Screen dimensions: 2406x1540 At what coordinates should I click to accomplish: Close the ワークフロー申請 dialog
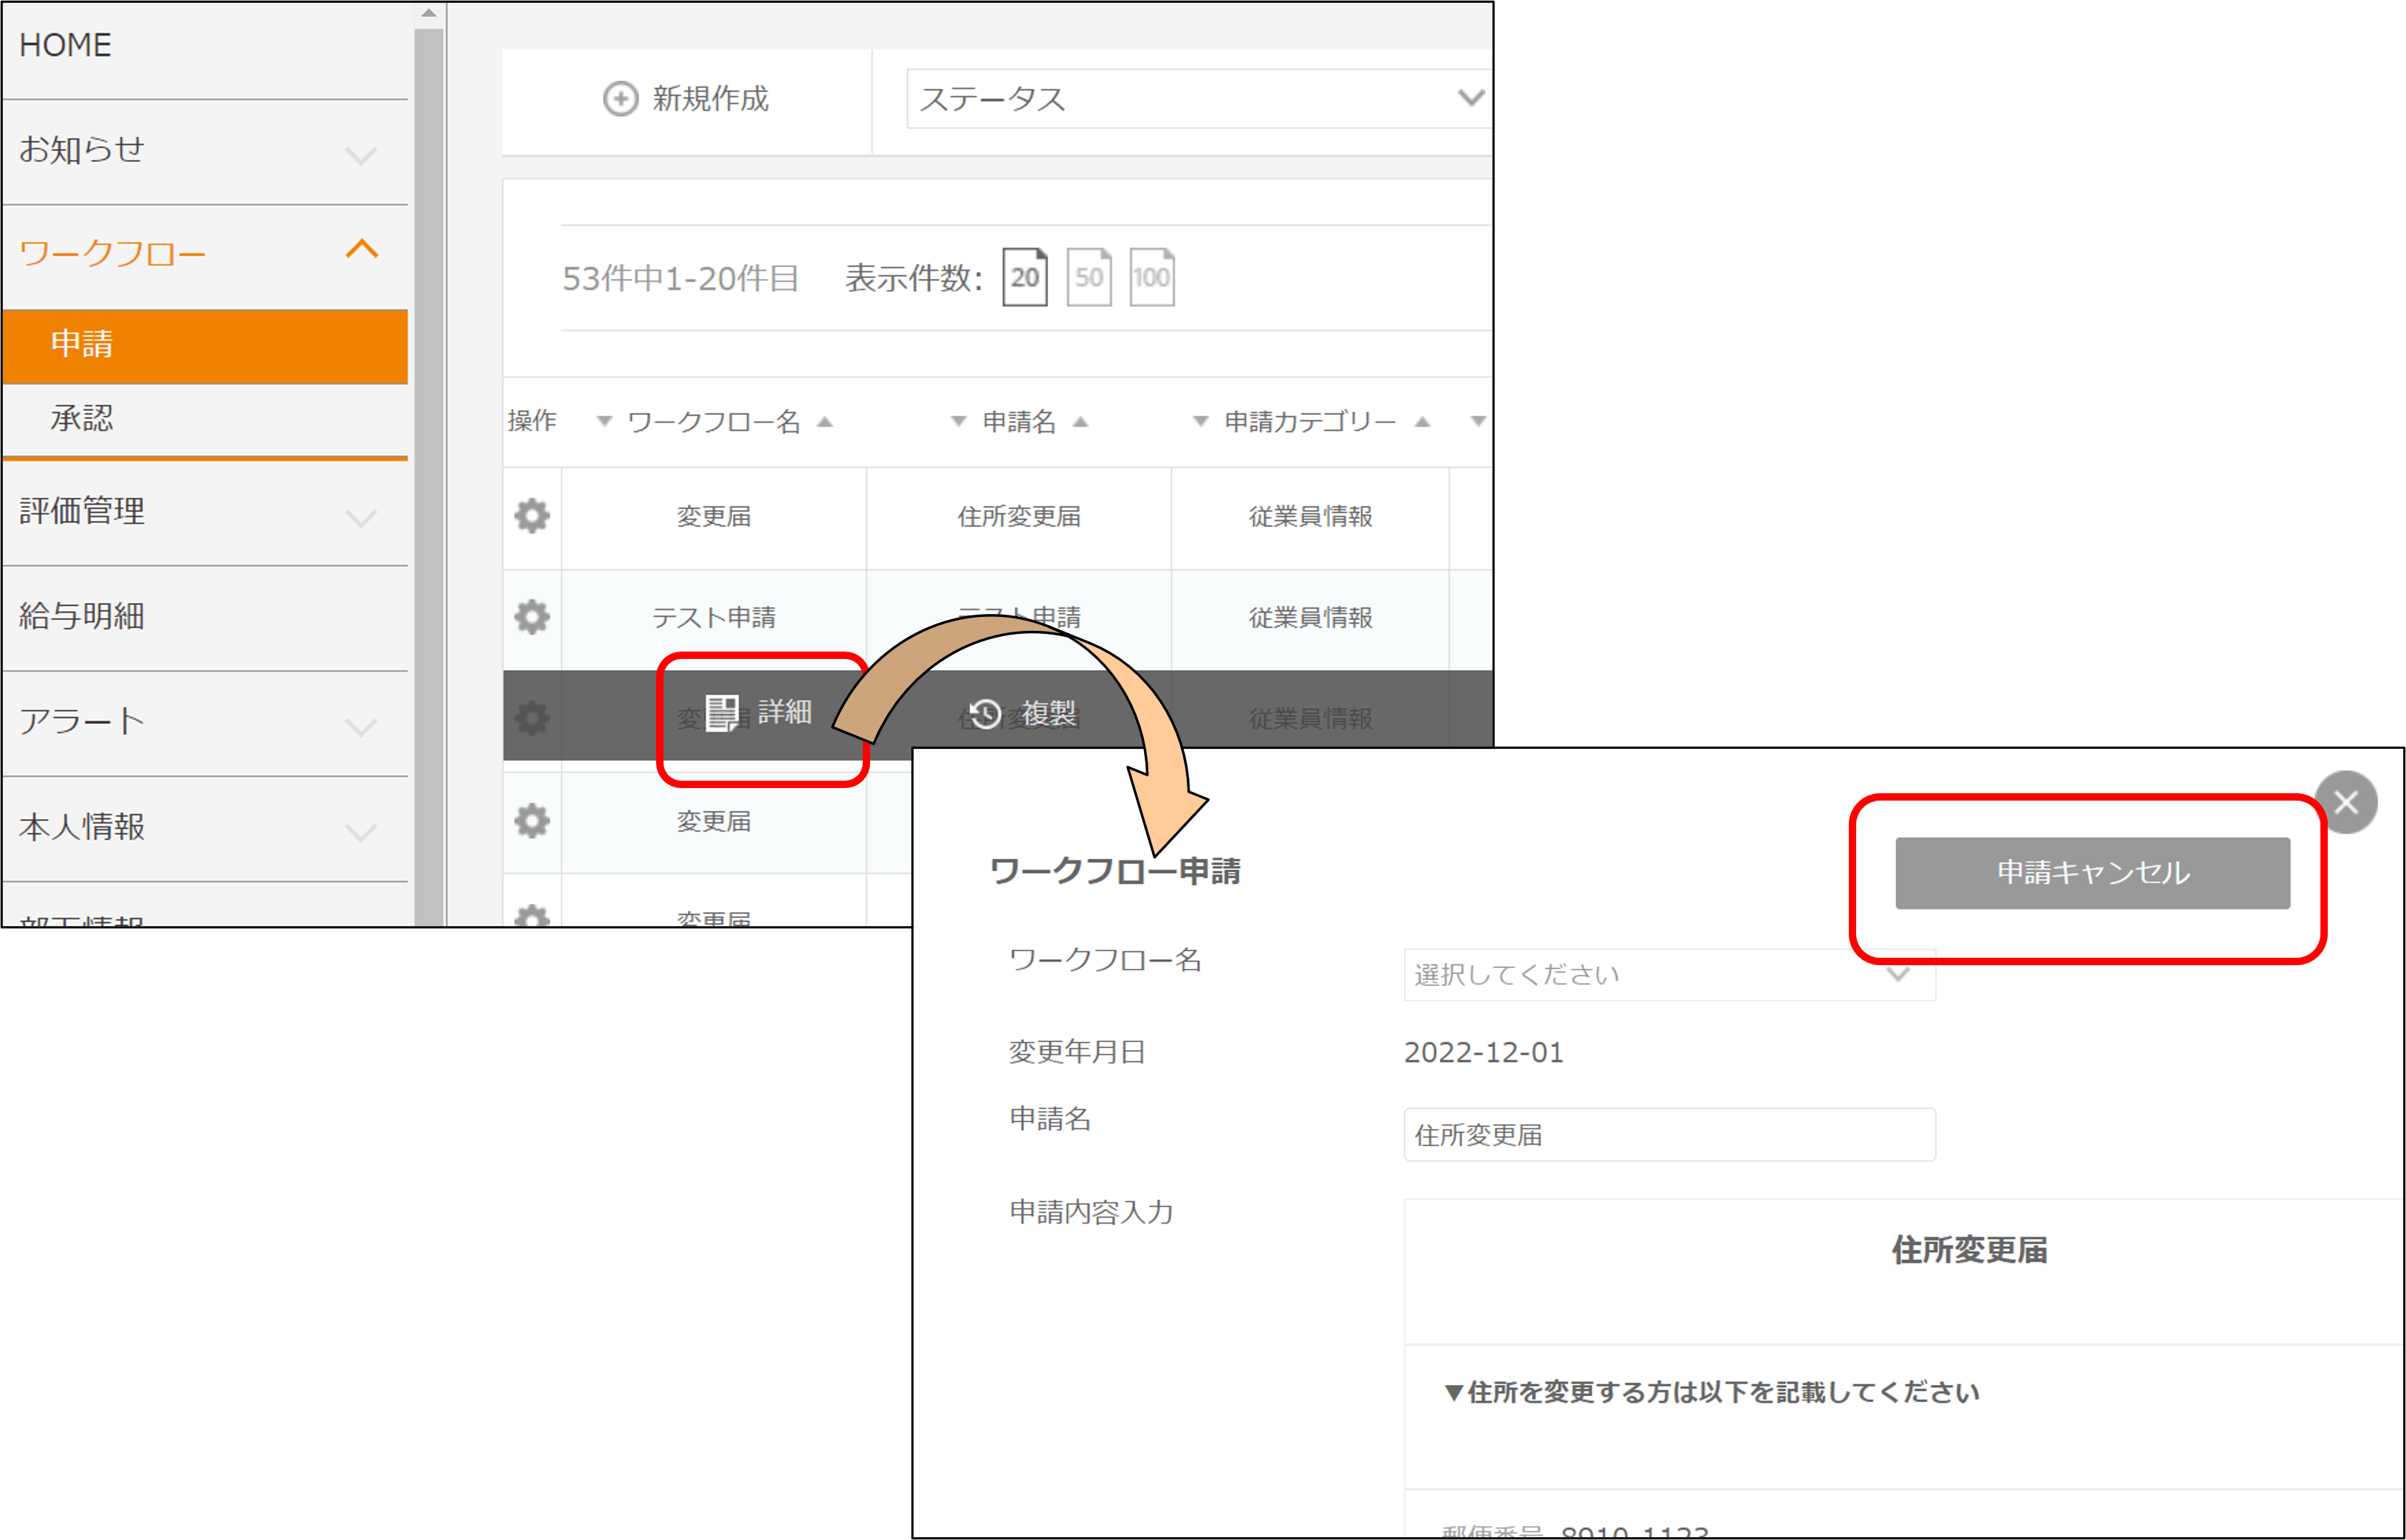pos(2346,802)
